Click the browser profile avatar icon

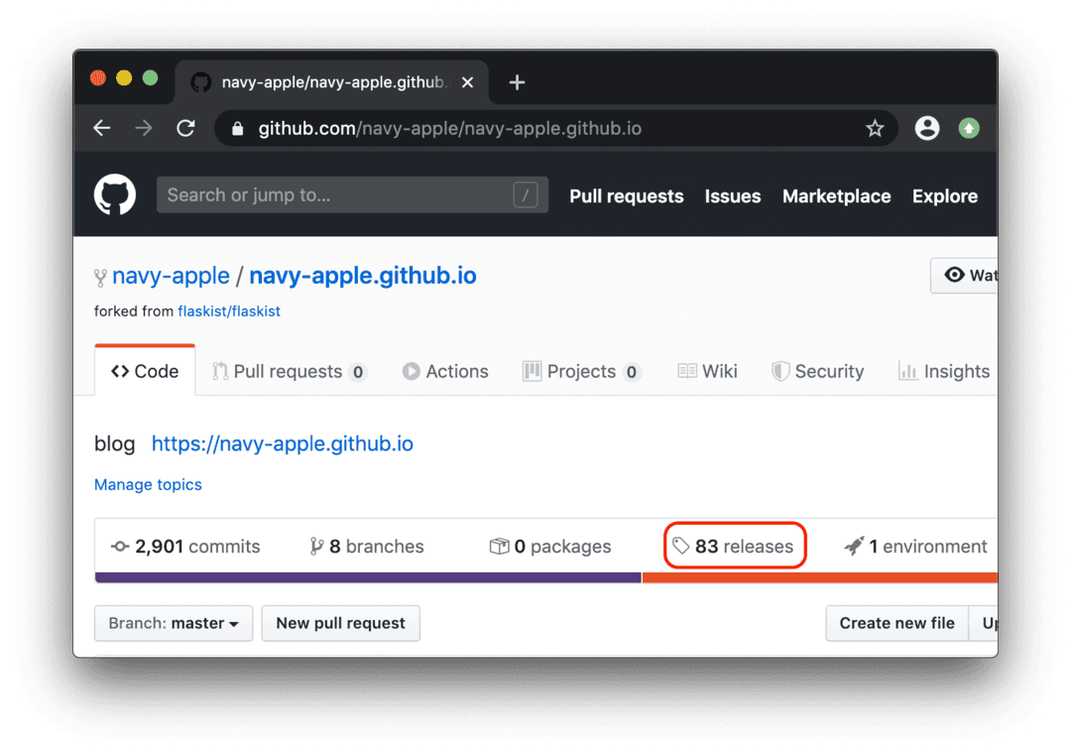tap(926, 128)
